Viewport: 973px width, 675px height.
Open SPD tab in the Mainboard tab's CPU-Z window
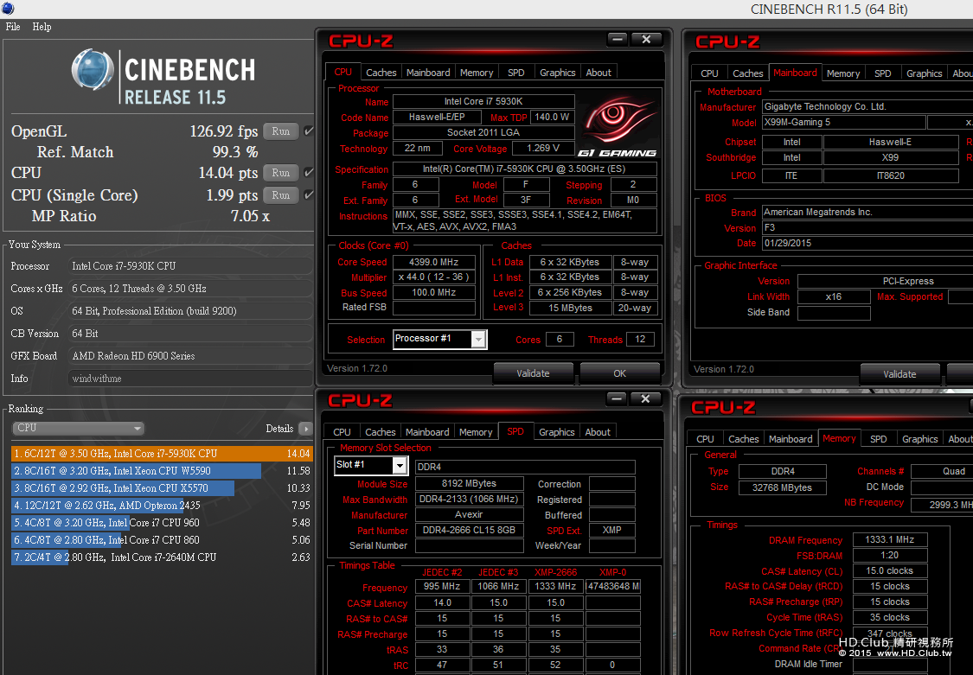(882, 73)
